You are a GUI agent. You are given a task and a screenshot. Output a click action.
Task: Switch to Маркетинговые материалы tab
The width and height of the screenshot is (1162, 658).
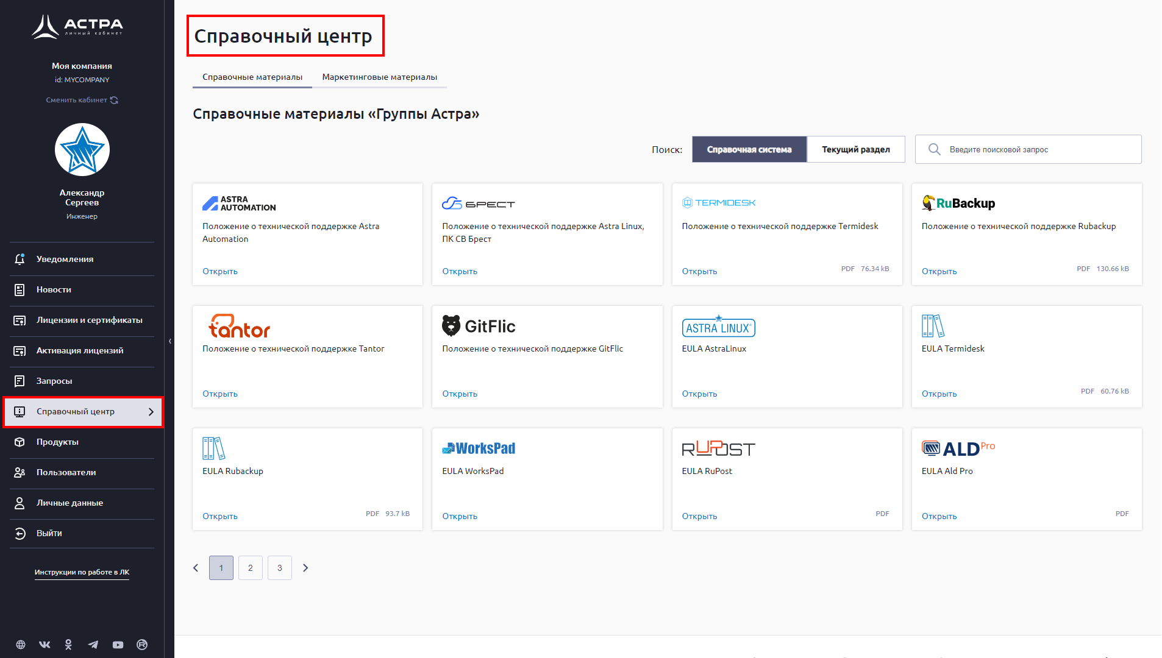pyautogui.click(x=379, y=77)
